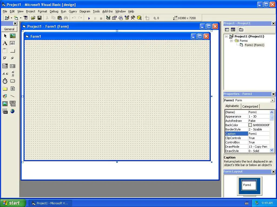Click the Form1 preview in Form Layout
The image size is (277, 207).
click(x=249, y=185)
